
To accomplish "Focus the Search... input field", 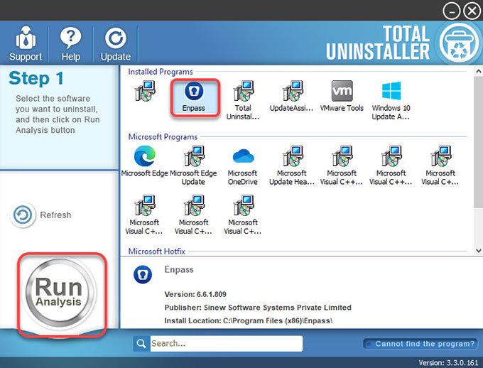I will coord(227,343).
